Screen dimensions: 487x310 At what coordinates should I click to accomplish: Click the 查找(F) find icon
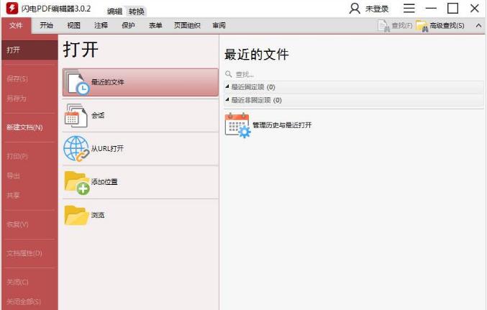383,26
